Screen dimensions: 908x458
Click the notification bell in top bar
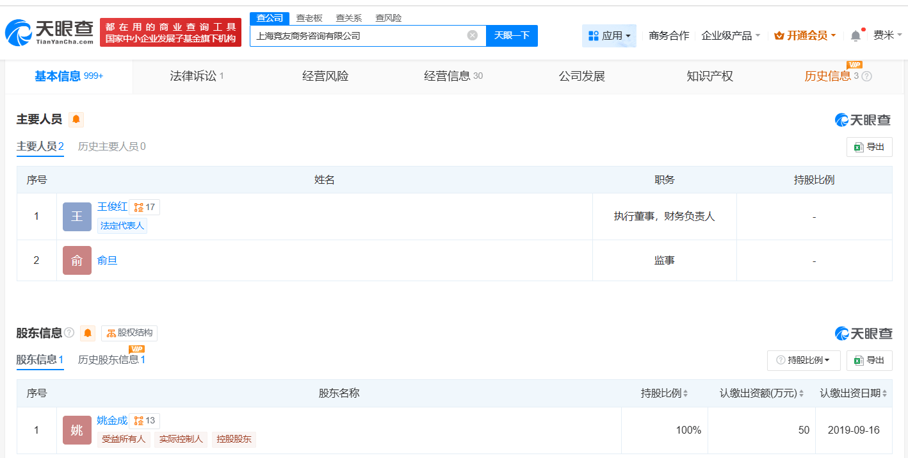855,36
